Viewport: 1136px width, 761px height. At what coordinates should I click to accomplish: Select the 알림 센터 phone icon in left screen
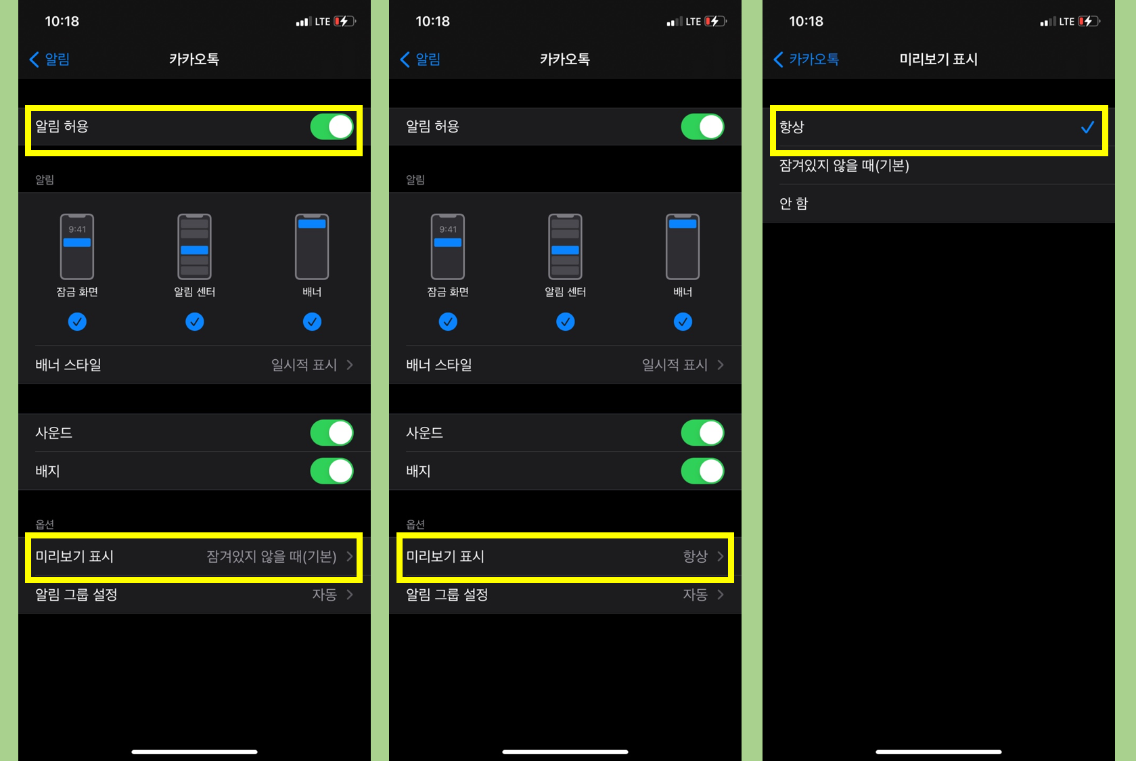point(194,246)
